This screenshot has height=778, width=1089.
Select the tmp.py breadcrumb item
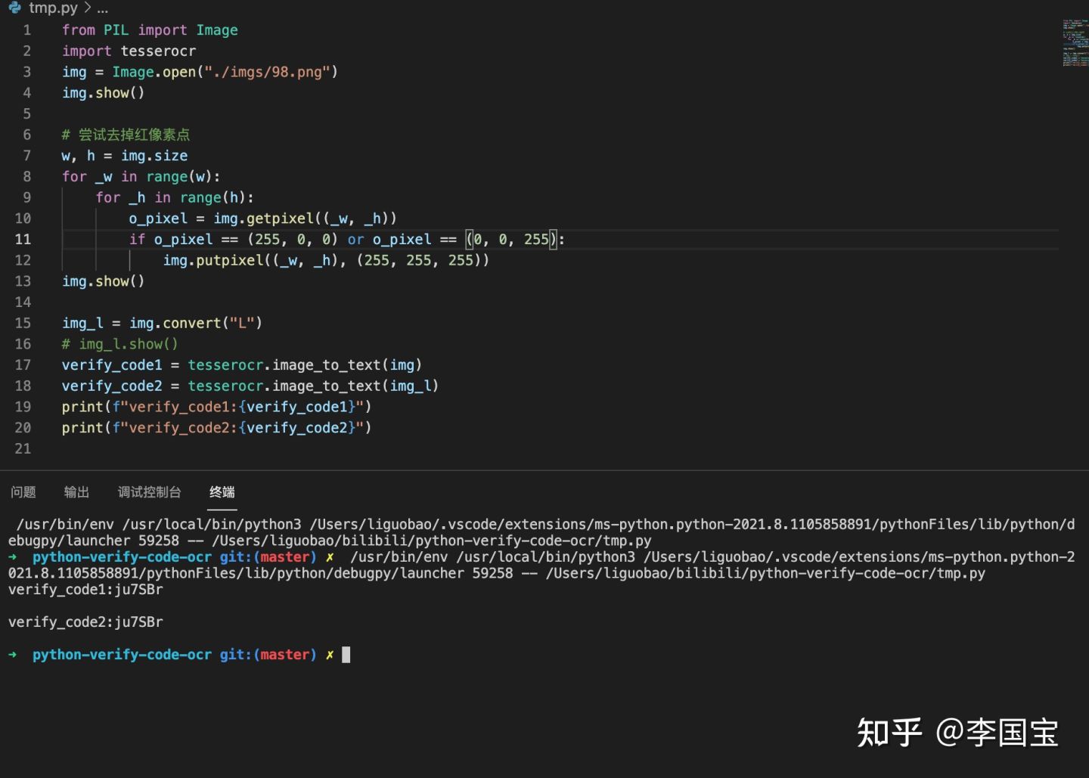pyautogui.click(x=53, y=8)
